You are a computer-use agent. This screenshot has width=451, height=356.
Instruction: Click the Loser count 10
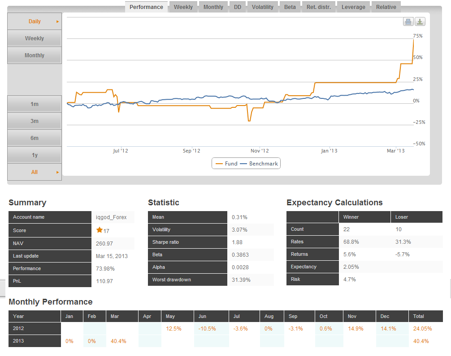pos(399,229)
